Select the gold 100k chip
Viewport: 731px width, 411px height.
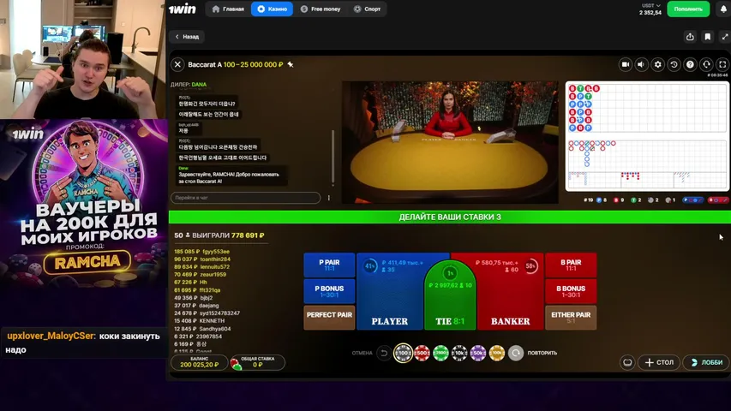pos(497,354)
